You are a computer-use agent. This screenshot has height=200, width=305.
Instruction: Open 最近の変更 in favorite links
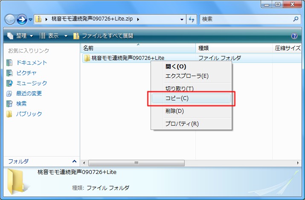point(29,93)
